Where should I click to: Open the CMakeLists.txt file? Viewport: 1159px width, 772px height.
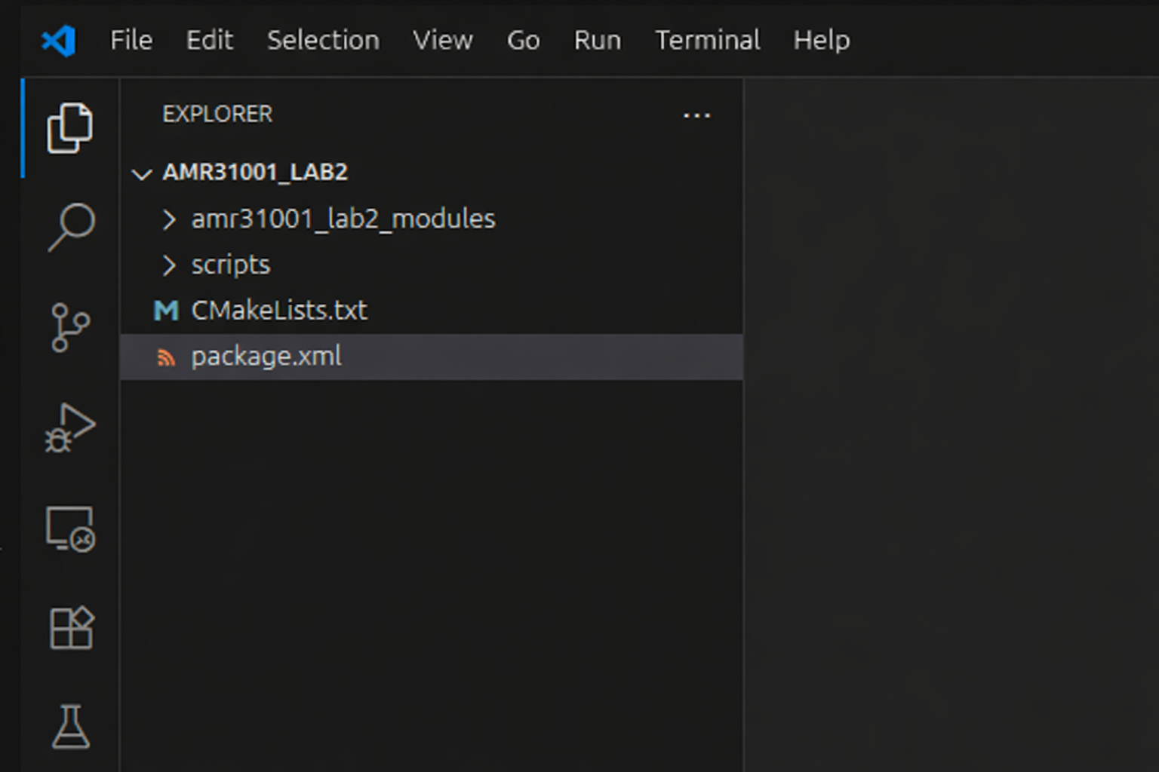(x=278, y=311)
